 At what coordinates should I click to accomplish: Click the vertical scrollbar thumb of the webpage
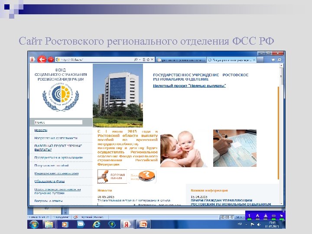coord(281,77)
